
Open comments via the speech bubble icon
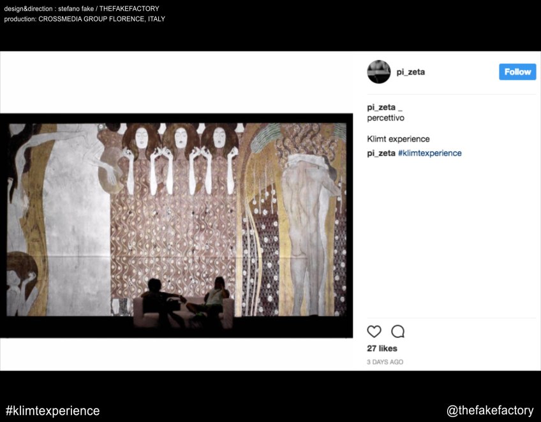(x=398, y=331)
